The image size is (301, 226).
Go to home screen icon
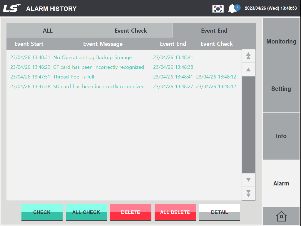[x=281, y=216]
